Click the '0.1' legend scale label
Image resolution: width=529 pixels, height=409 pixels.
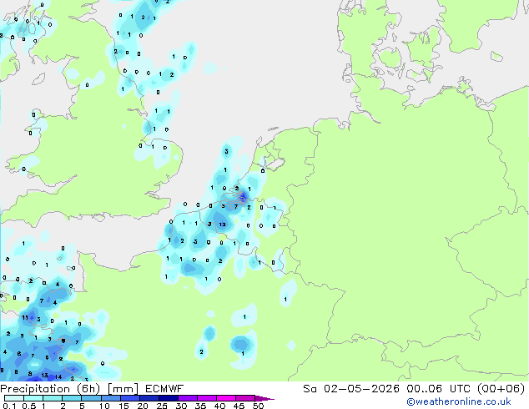point(9,406)
